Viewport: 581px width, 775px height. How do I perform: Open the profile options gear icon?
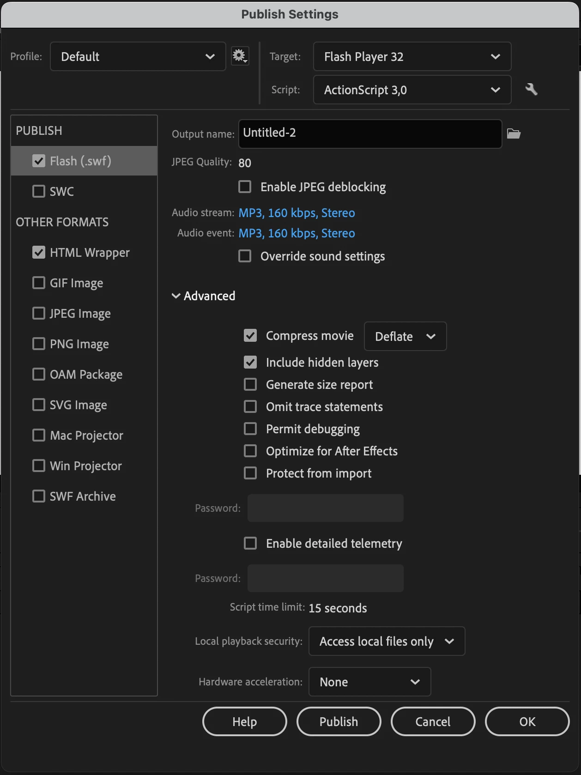click(240, 56)
